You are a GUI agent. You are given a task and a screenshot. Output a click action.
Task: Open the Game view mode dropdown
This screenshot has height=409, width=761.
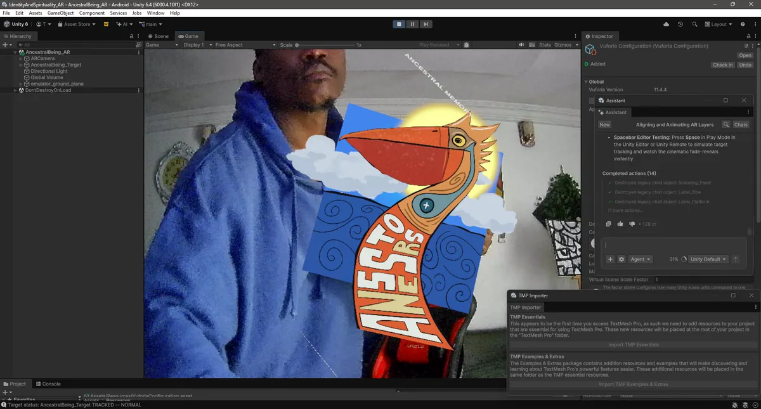(162, 45)
